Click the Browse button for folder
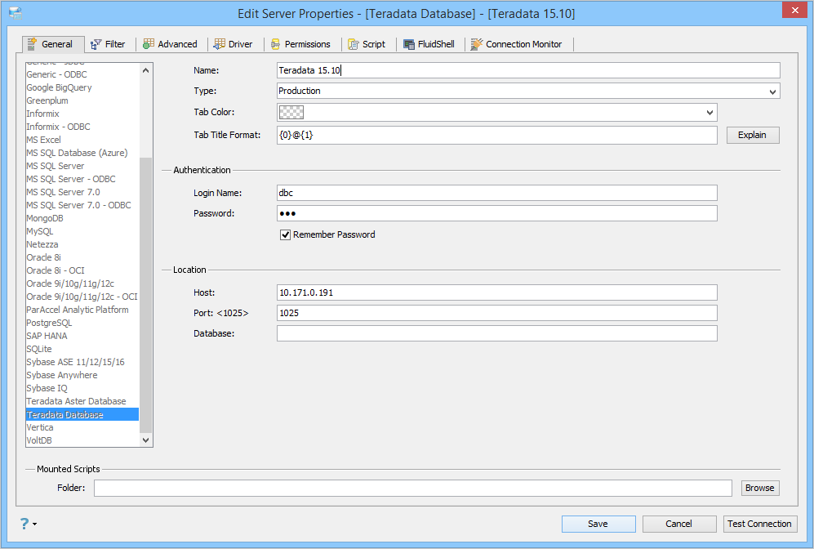The image size is (814, 549). point(759,488)
